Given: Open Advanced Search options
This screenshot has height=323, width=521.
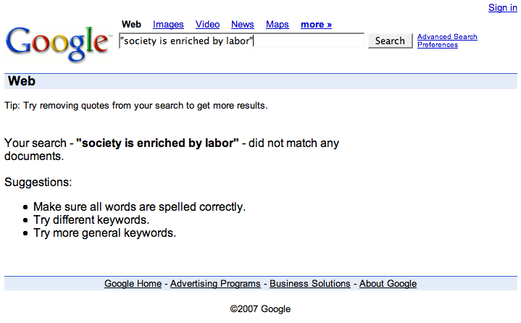Looking at the screenshot, I should (447, 36).
